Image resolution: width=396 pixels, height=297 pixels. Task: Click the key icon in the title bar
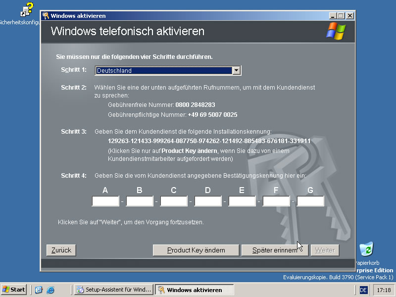46,16
